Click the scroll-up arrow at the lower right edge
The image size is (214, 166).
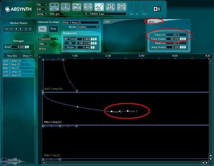click(211, 155)
